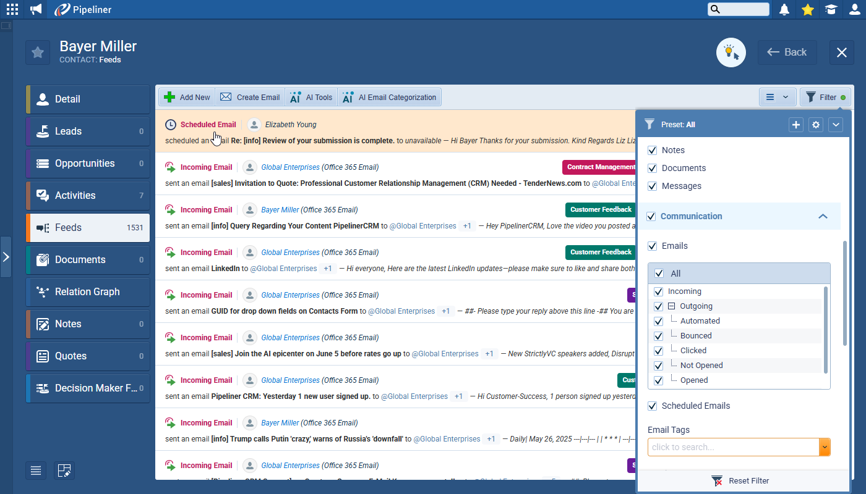The image size is (866, 494).
Task: Switch to the Activities tab
Action: (88, 196)
